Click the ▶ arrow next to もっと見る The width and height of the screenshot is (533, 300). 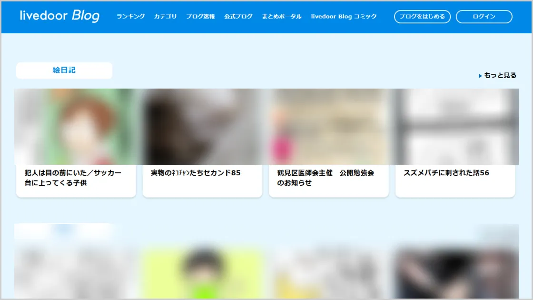point(480,75)
